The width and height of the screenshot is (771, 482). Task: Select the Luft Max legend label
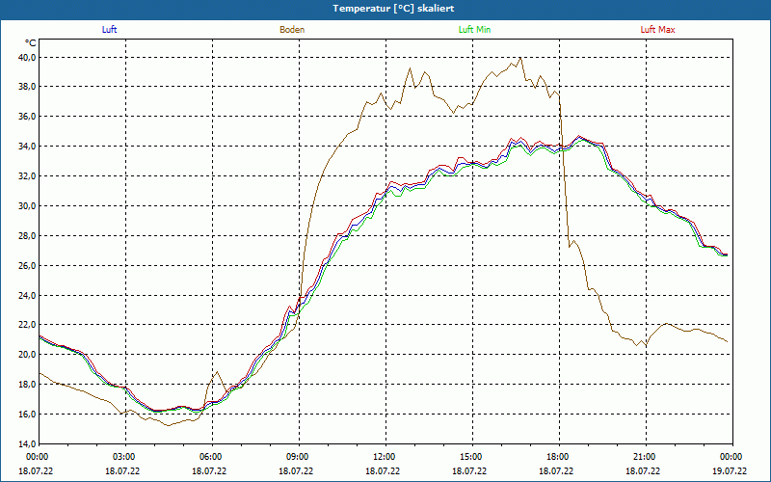[657, 30]
